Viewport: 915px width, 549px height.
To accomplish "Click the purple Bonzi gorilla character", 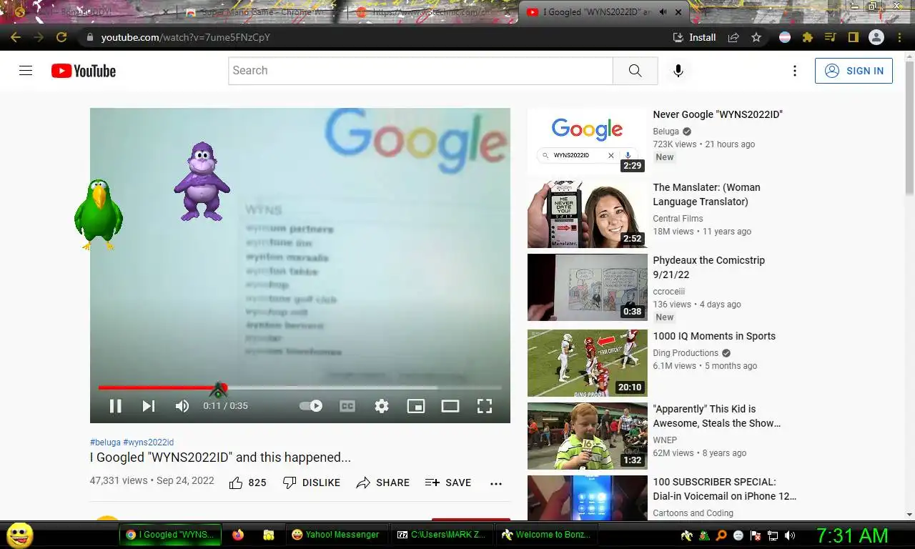I will point(202,182).
